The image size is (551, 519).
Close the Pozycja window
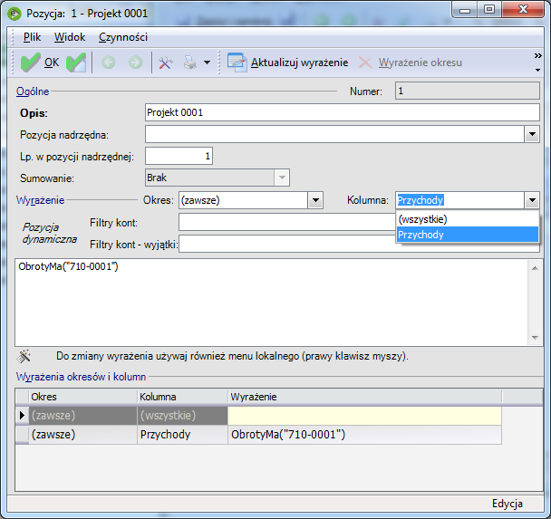click(x=523, y=9)
